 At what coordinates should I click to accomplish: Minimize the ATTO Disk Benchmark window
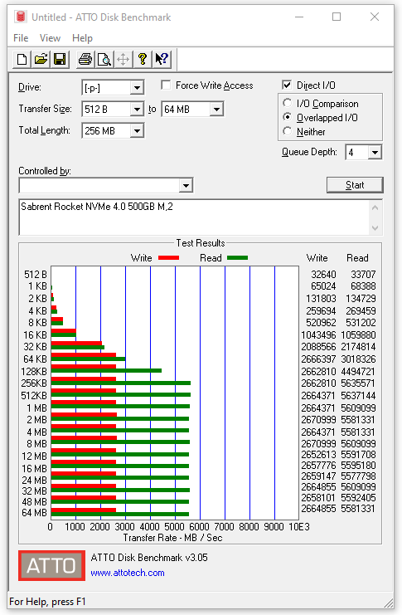(x=299, y=17)
